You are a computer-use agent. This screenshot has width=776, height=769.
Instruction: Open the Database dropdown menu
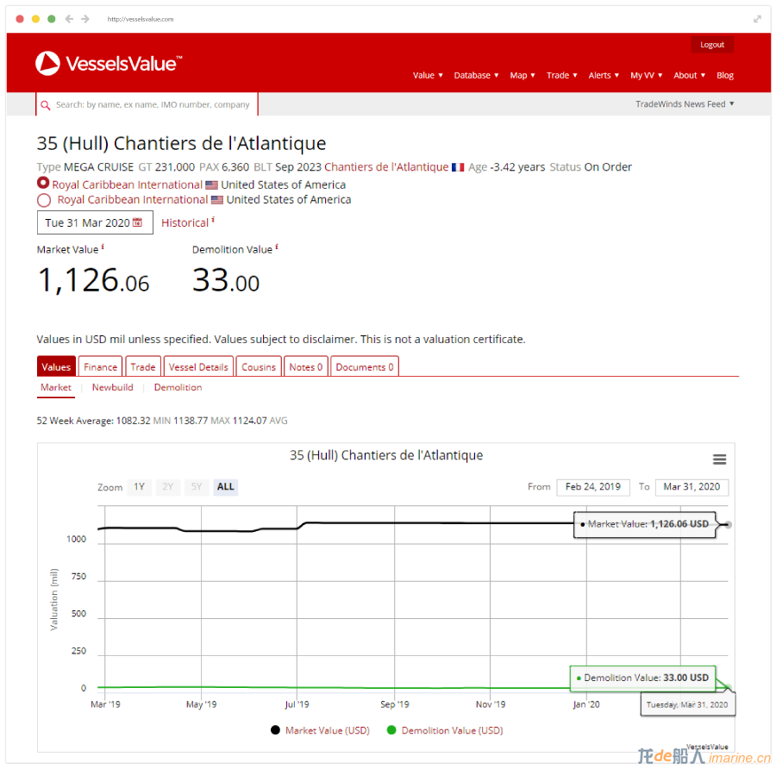476,75
